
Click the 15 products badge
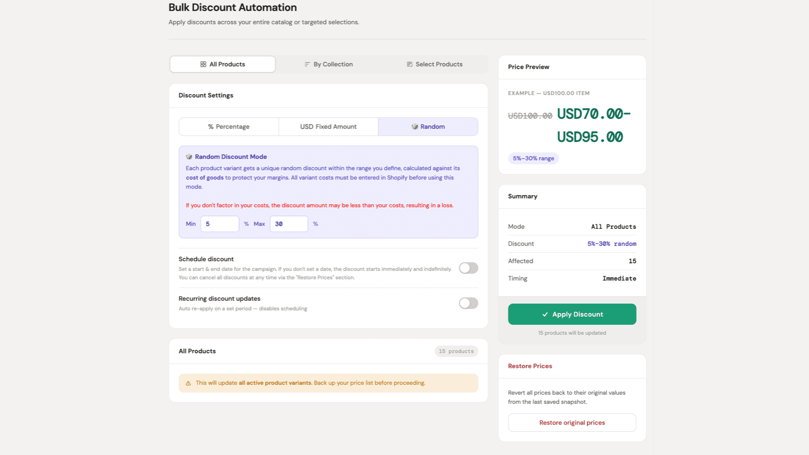click(456, 351)
